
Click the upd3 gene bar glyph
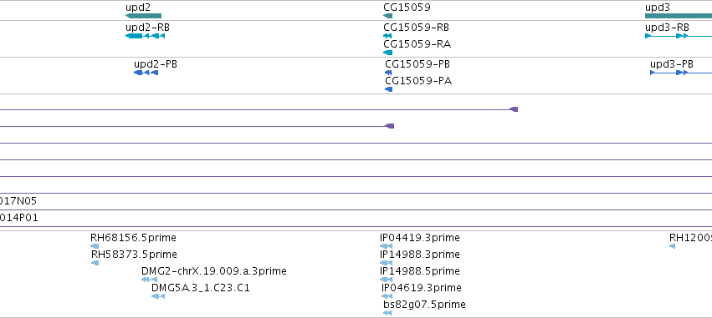pos(679,16)
